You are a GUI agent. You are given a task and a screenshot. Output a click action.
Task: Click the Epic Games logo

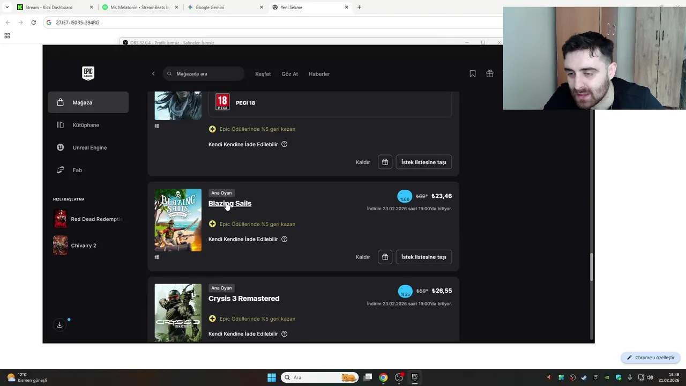click(88, 73)
